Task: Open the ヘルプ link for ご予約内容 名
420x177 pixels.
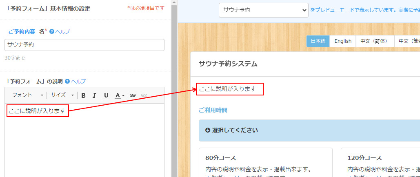Action: [x=62, y=31]
